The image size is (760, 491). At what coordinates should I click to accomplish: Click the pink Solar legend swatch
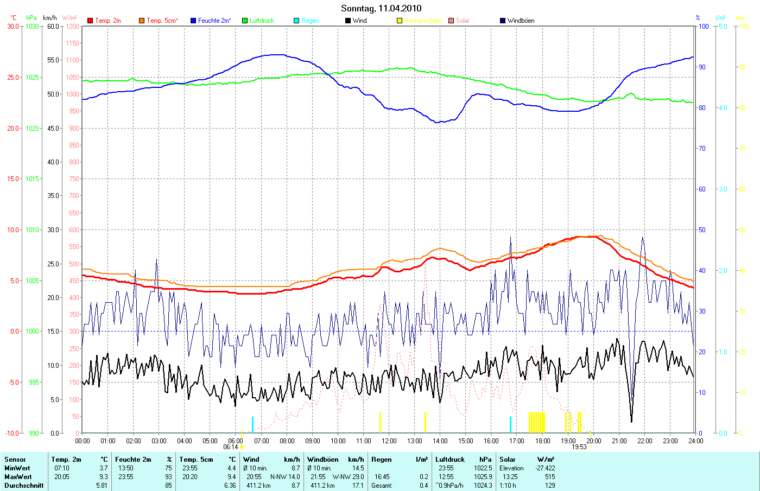click(x=451, y=21)
